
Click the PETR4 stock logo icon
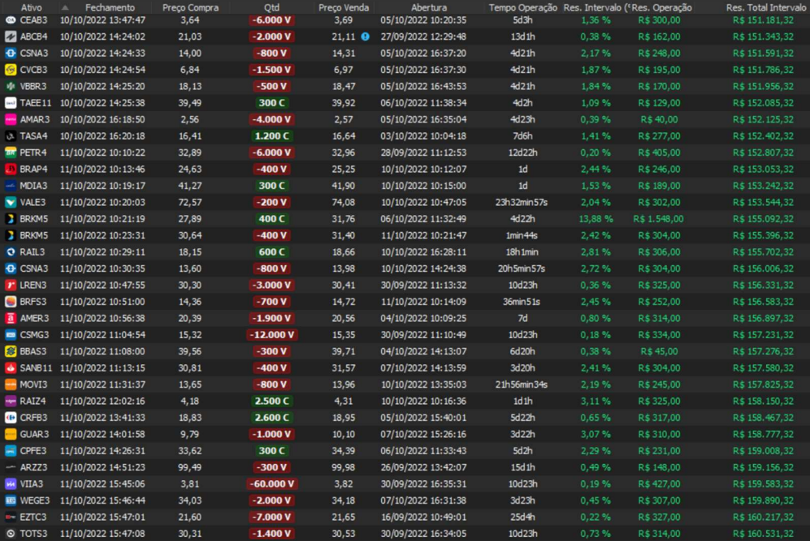(11, 152)
